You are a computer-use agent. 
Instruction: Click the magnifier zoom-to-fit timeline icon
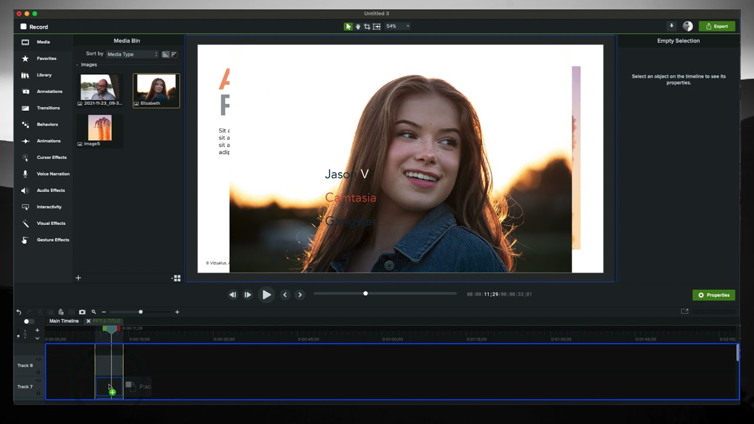point(94,312)
